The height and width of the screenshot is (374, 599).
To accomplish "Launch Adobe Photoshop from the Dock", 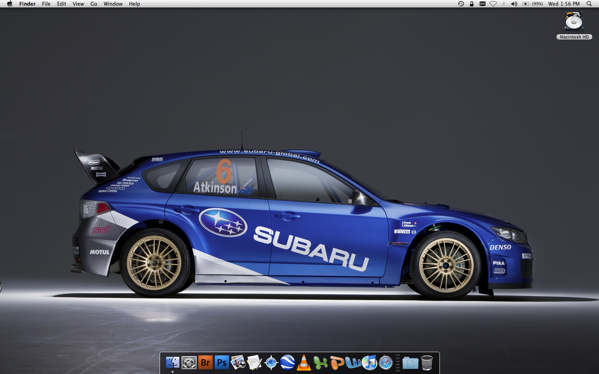I will [x=222, y=363].
